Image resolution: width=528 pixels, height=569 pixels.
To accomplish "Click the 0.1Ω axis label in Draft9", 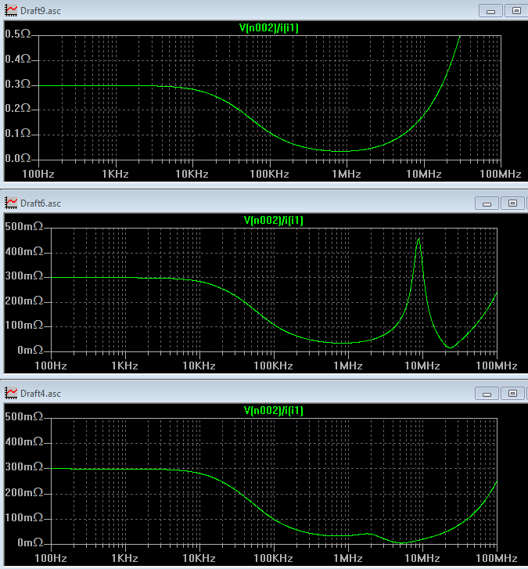I will pos(18,133).
